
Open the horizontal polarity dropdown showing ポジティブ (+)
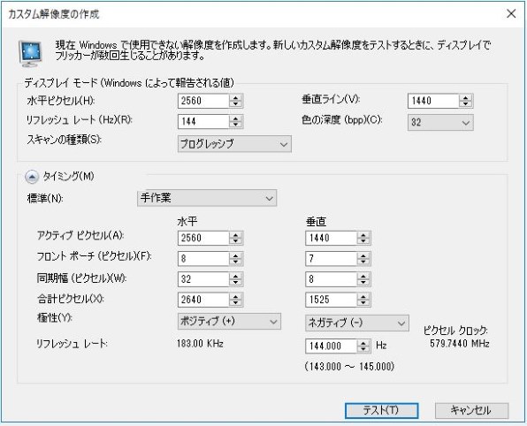click(x=229, y=322)
